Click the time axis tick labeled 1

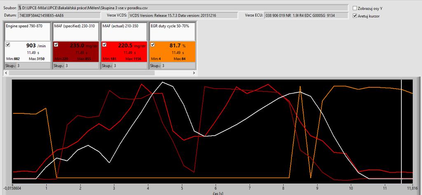pos(47,188)
